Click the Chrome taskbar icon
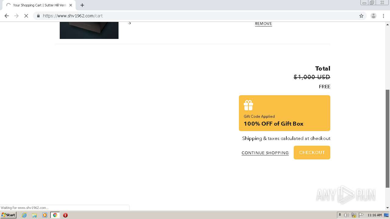 (x=55, y=215)
